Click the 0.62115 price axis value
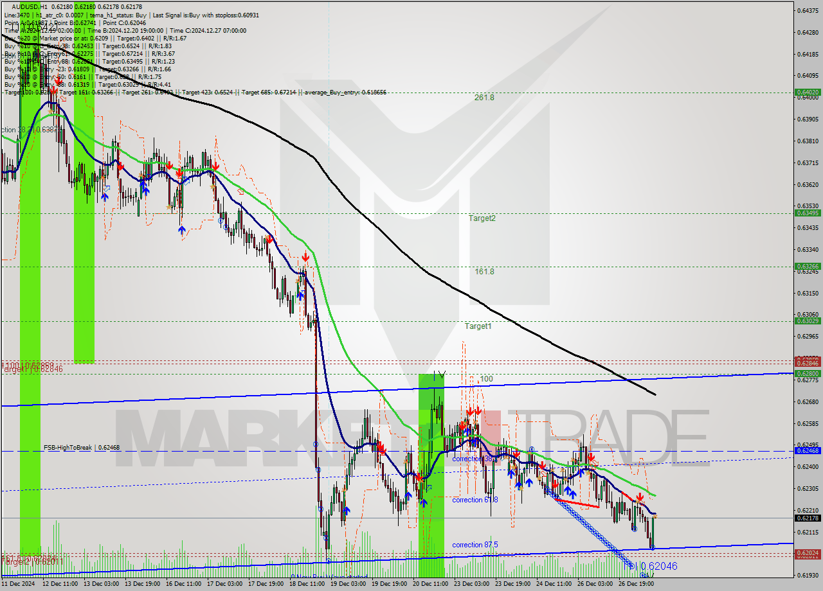Image resolution: width=823 pixels, height=591 pixels. [809, 532]
